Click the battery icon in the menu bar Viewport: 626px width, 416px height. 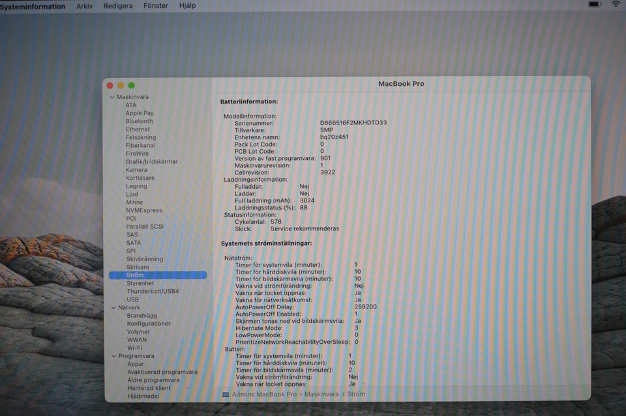(x=595, y=5)
